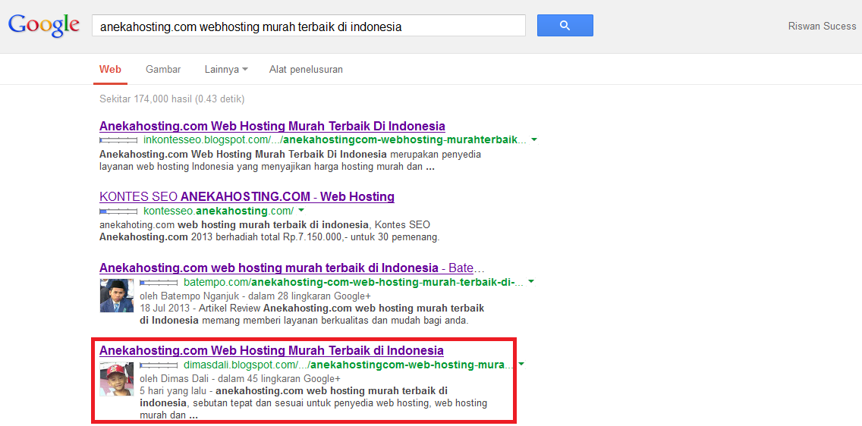Switch to the Gambar tab
This screenshot has height=426, width=862.
tap(163, 70)
